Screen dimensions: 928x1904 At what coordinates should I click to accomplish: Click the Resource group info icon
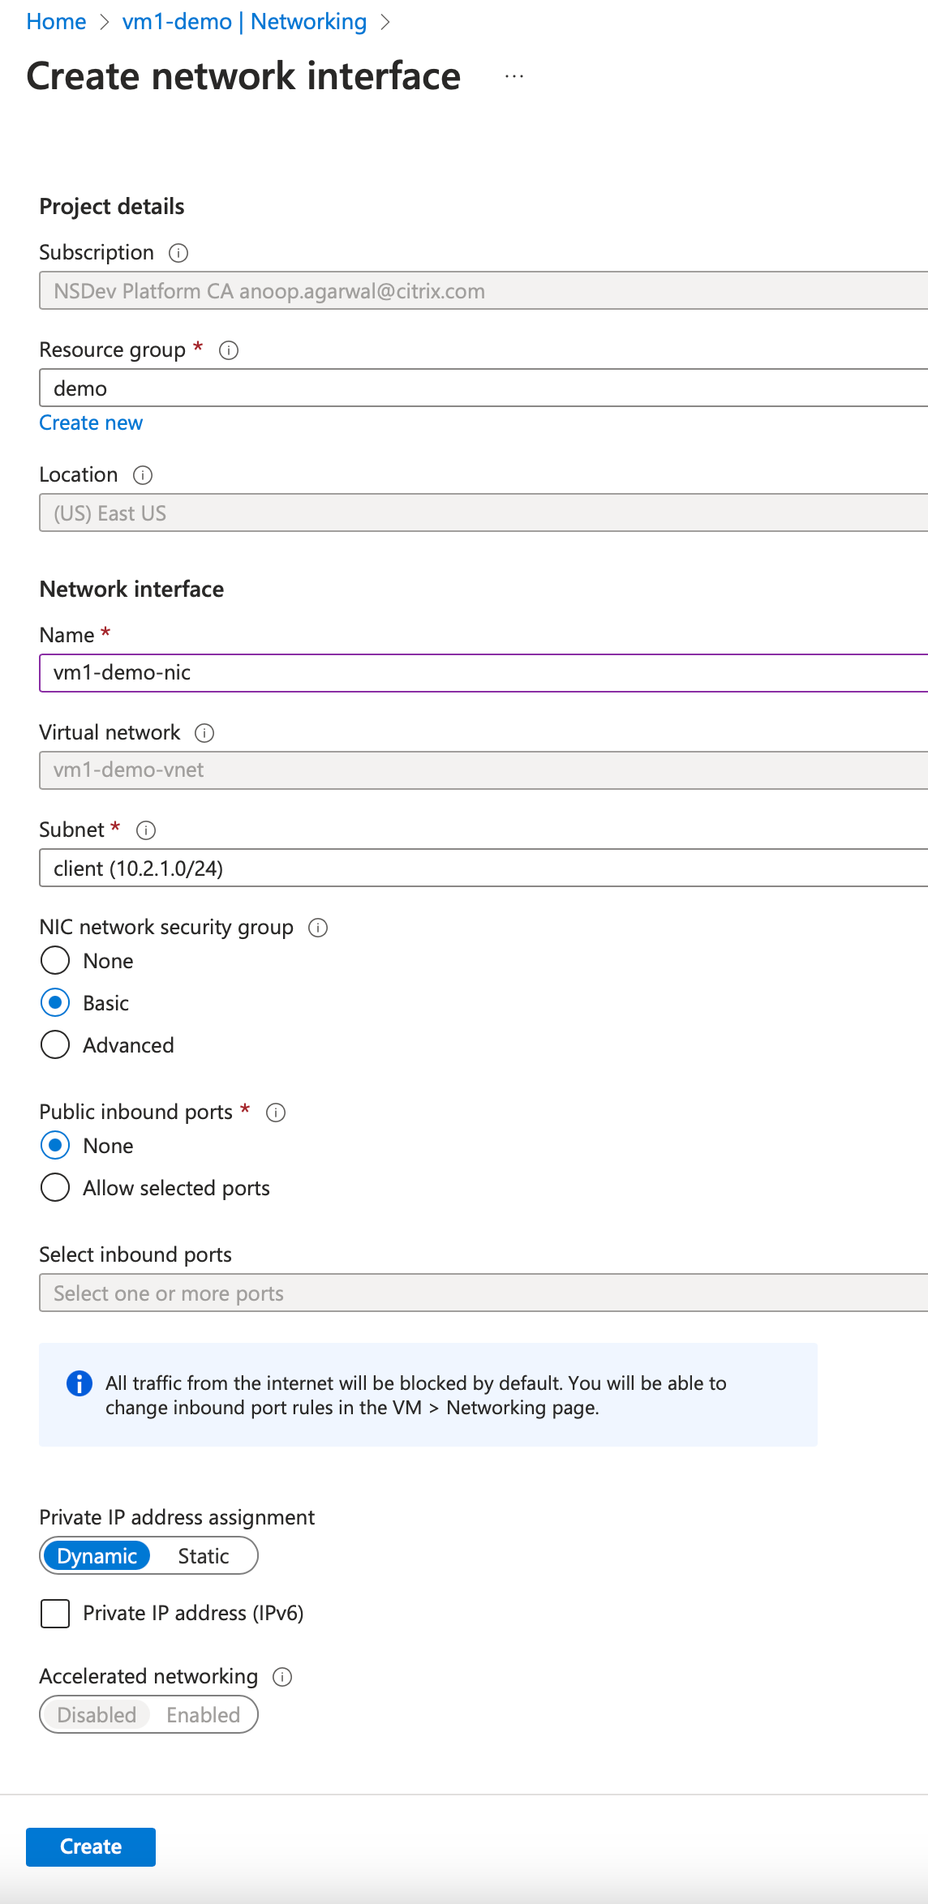tap(229, 350)
